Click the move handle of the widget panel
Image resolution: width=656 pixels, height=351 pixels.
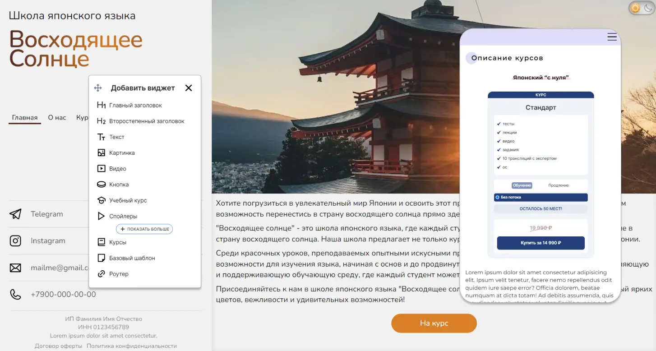click(x=98, y=88)
